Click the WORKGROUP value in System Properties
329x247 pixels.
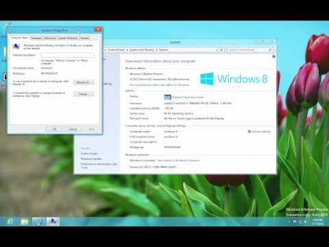49,73
